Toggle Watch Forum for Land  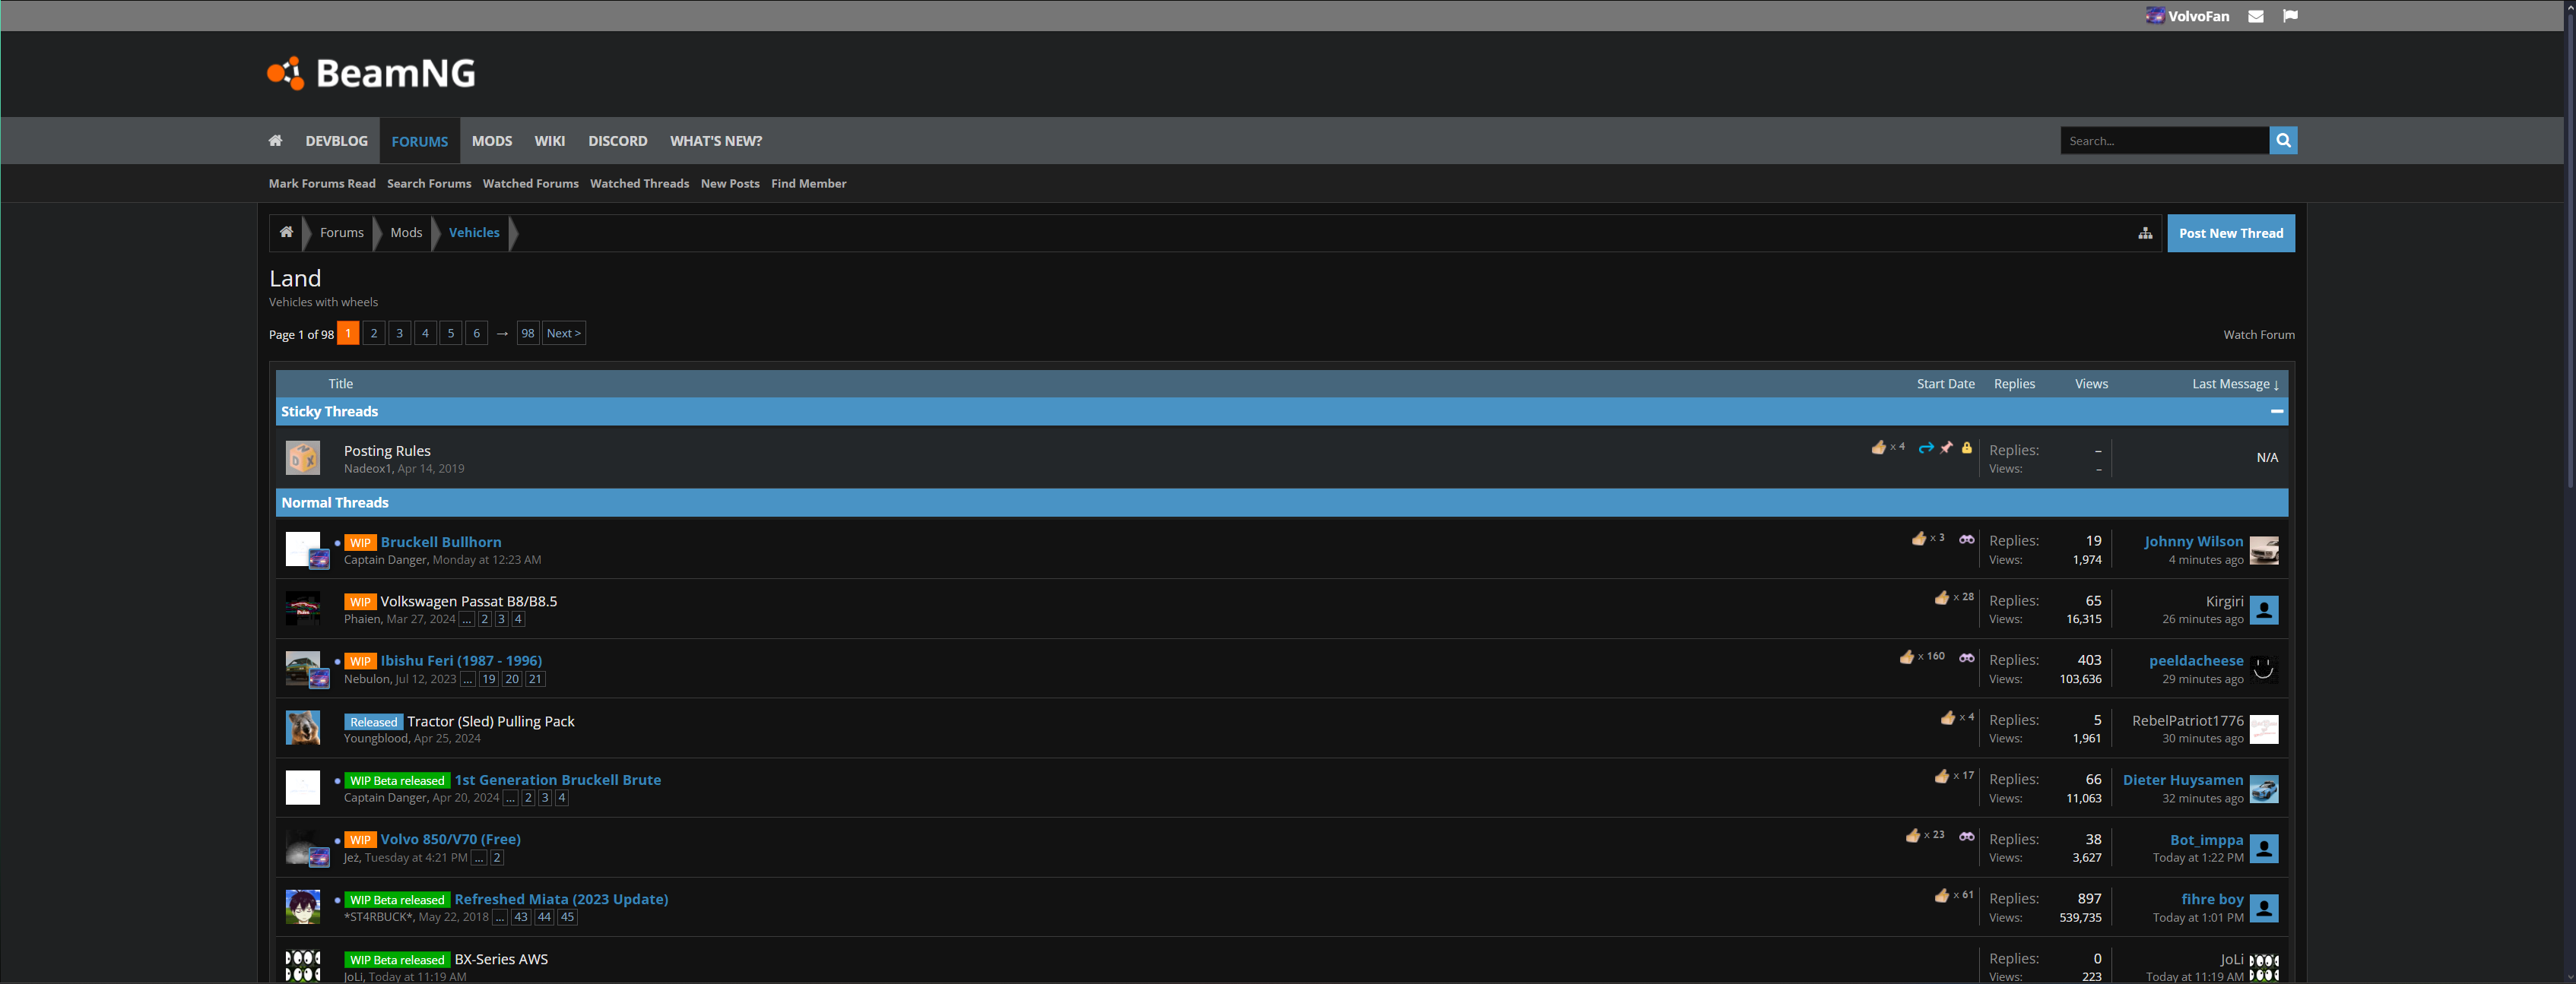point(2258,334)
